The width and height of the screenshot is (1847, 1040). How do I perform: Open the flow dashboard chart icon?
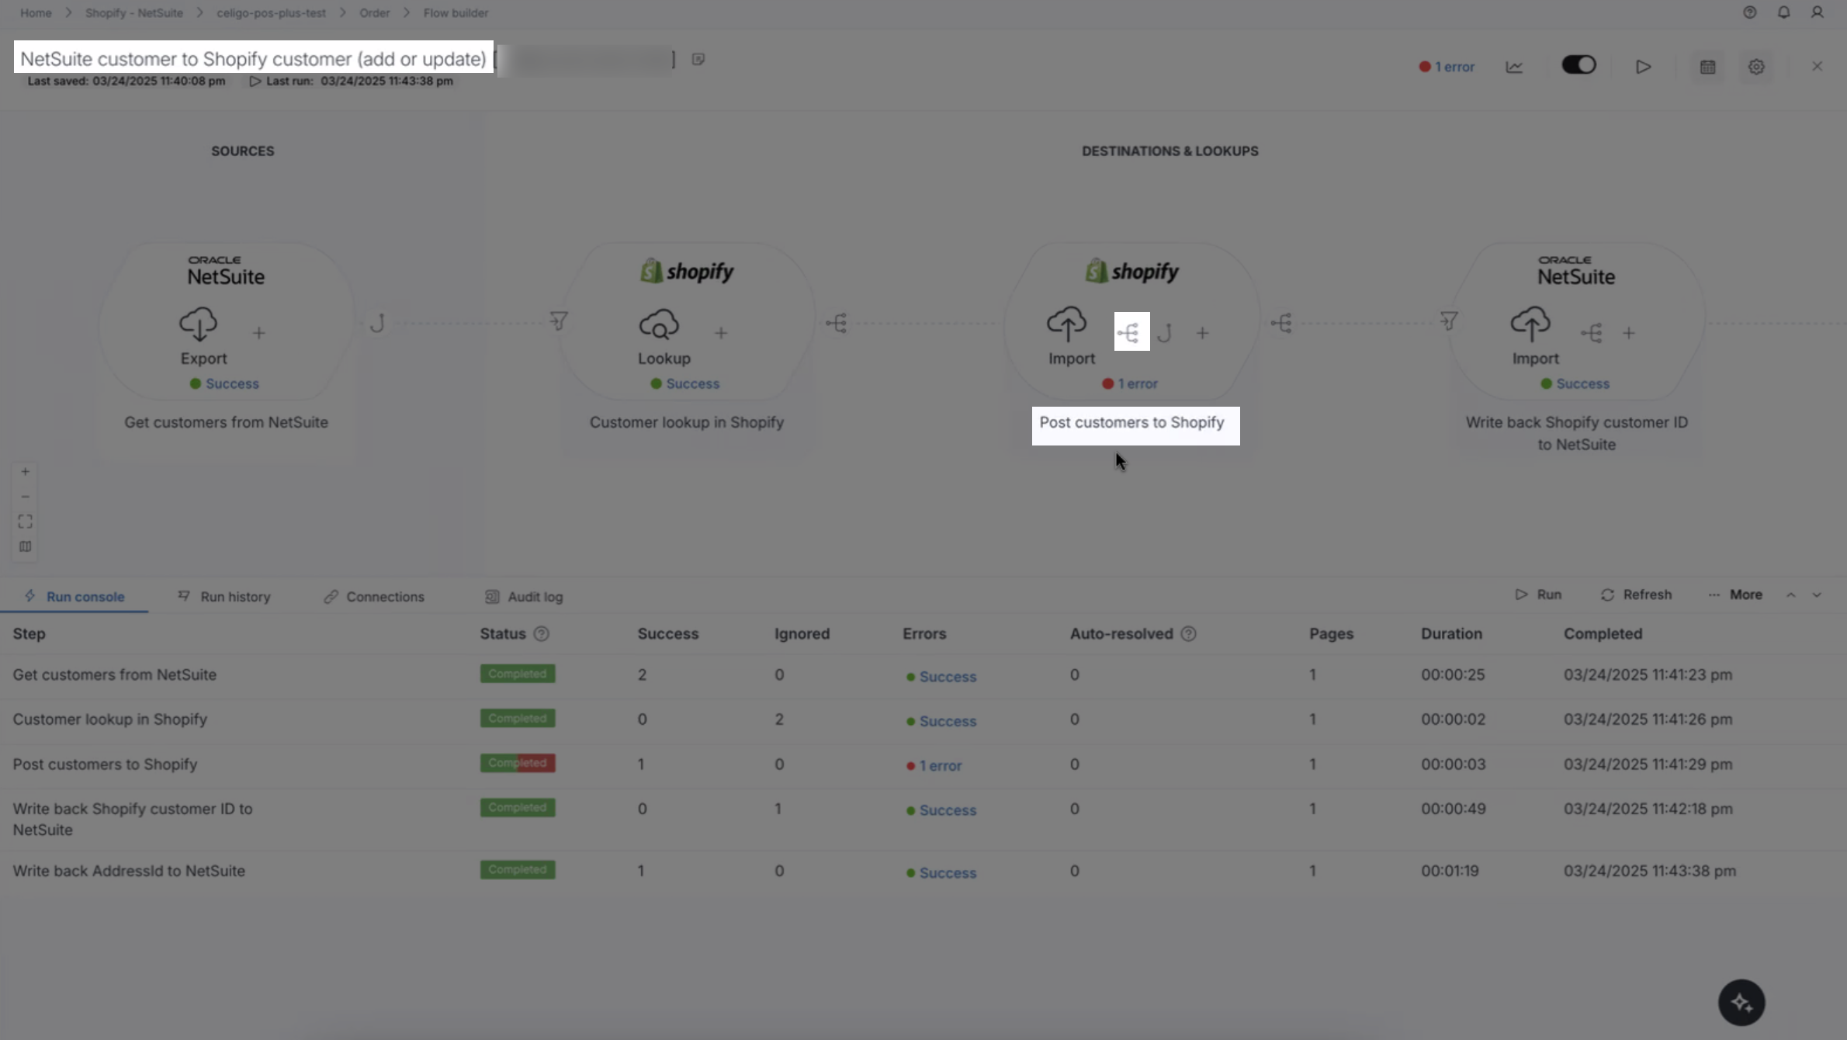[x=1514, y=67]
